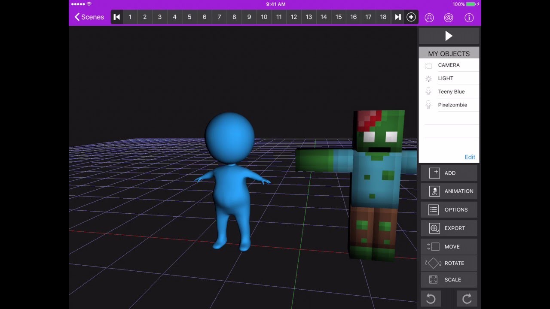Select frame 2 in timeline
The image size is (550, 309).
click(x=145, y=17)
